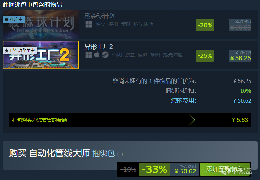Viewport: 260px width, 180px height.
Task: Click 您的费用 your cost label
Action: (183, 101)
